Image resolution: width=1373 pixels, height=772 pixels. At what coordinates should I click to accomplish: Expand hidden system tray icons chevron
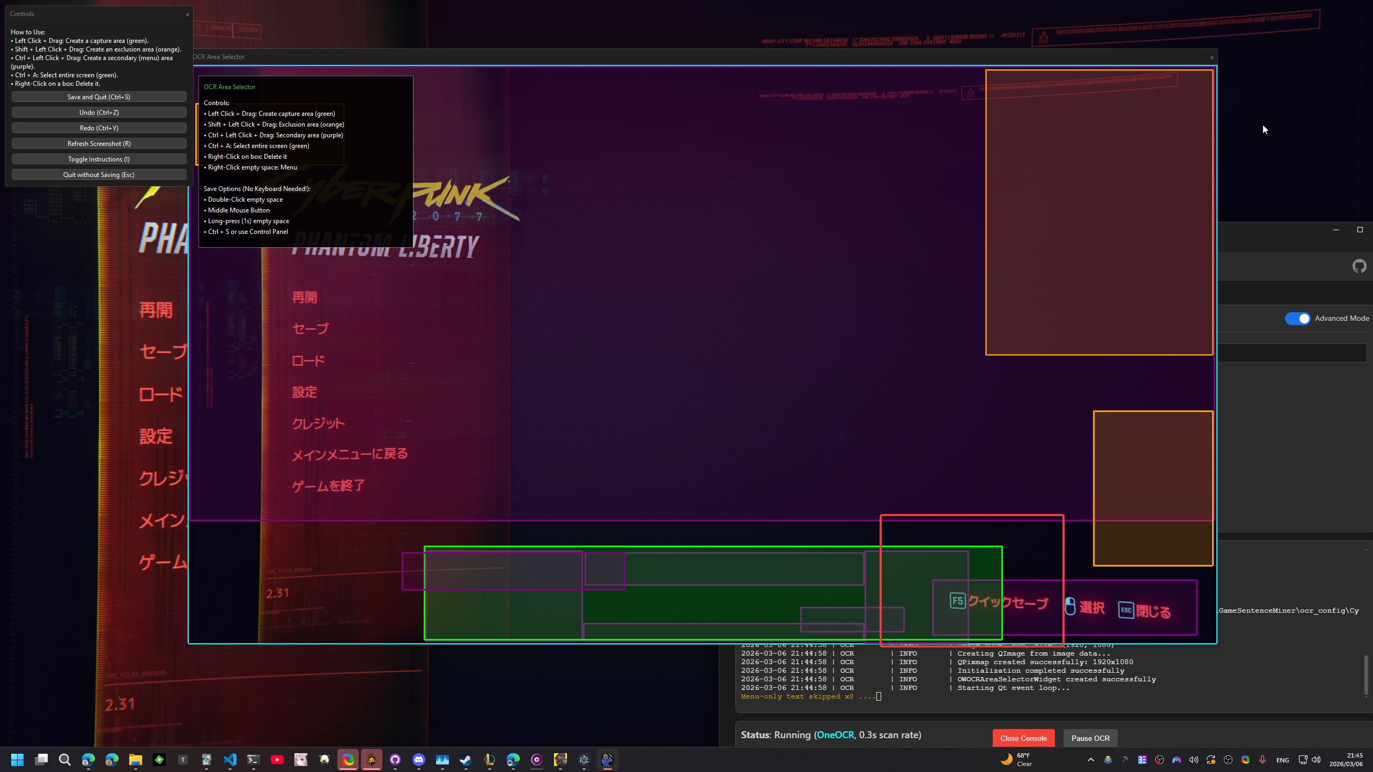coord(1090,759)
